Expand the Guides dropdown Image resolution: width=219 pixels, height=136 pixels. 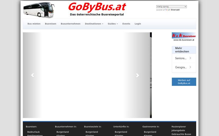pyautogui.click(x=113, y=24)
